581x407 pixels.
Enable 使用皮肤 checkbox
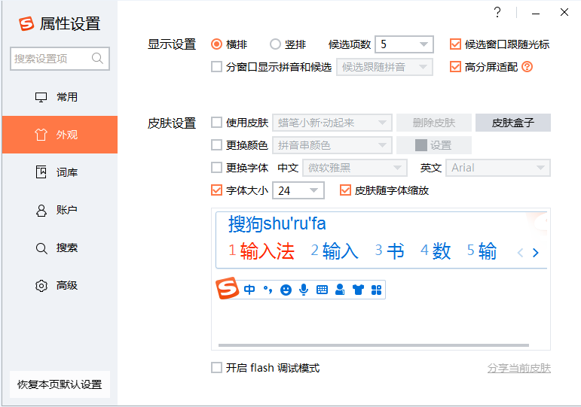[216, 123]
